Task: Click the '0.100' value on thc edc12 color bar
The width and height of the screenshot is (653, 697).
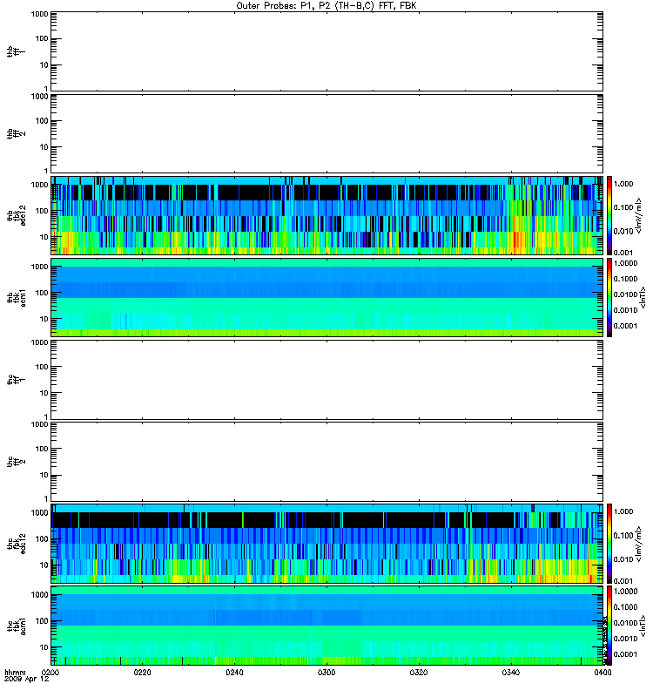Action: (x=623, y=535)
